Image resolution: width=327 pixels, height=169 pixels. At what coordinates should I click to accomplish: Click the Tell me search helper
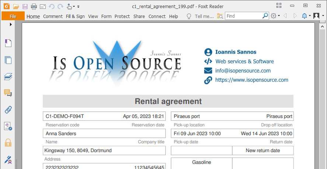pos(201,16)
